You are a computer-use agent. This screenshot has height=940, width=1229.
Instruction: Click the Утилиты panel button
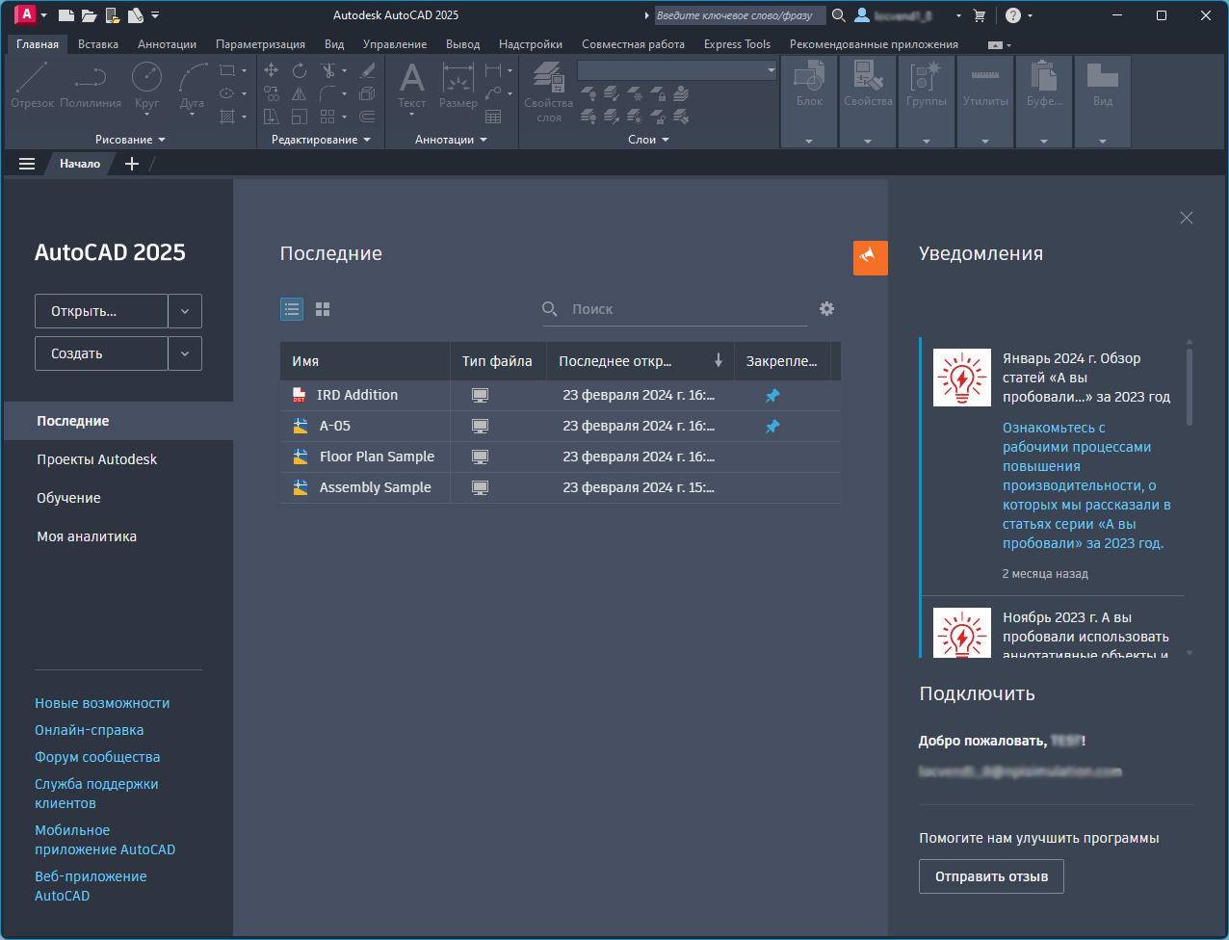[x=985, y=101]
